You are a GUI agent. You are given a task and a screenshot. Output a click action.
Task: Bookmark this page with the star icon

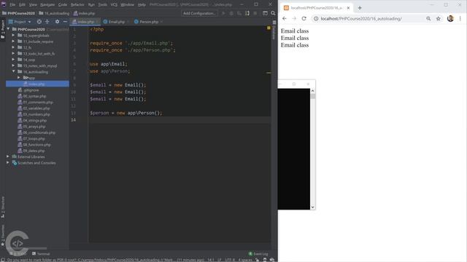point(438,19)
